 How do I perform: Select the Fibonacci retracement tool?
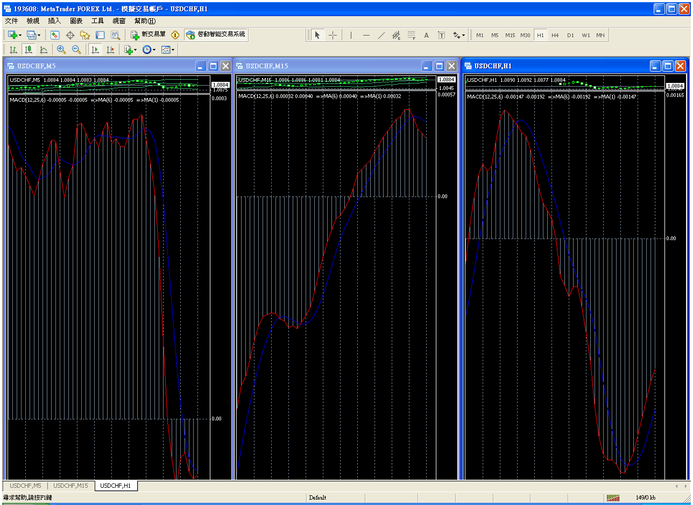click(412, 35)
